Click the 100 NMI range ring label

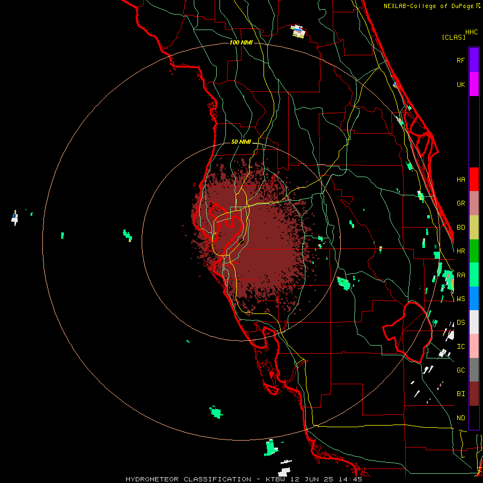[241, 42]
